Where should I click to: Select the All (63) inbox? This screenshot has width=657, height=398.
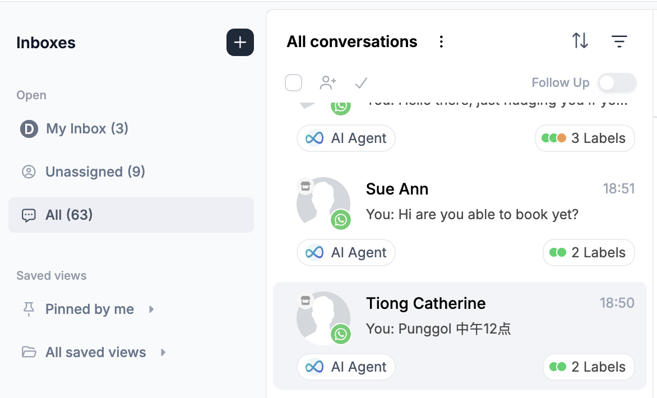pos(131,215)
